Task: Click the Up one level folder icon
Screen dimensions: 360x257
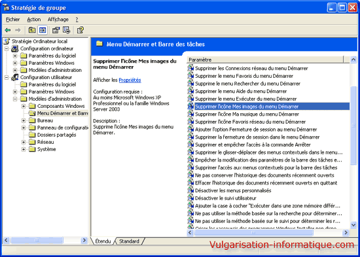Action: click(32, 30)
